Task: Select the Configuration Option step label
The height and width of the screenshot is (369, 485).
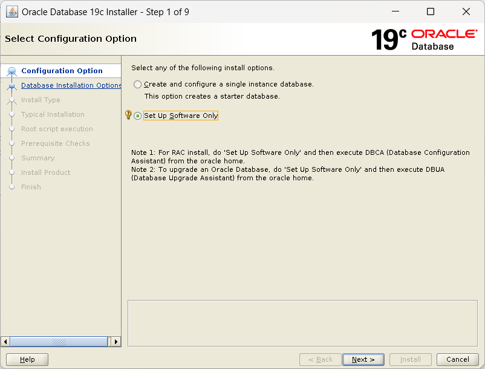Action: click(x=62, y=71)
